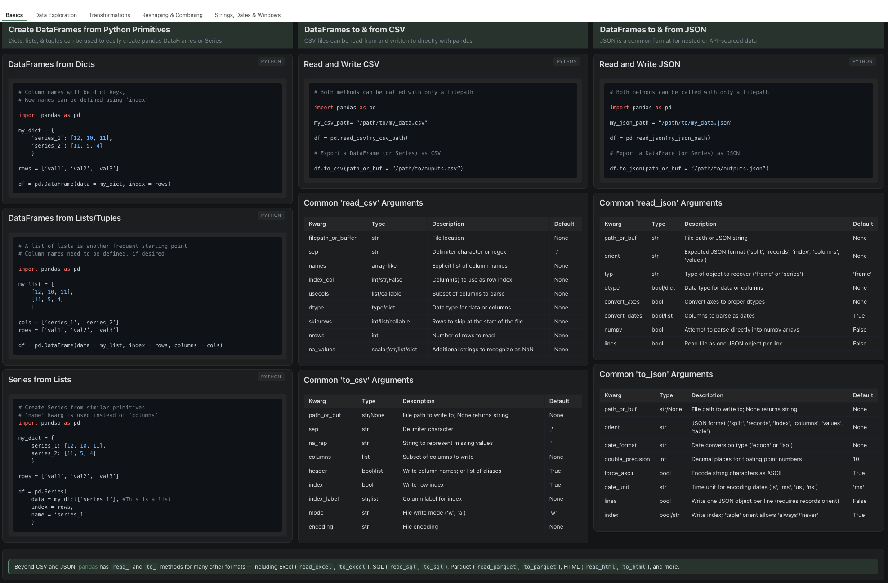This screenshot has height=583, width=888.
Task: Select 'encoding' kwarg cell
Action: (x=321, y=527)
